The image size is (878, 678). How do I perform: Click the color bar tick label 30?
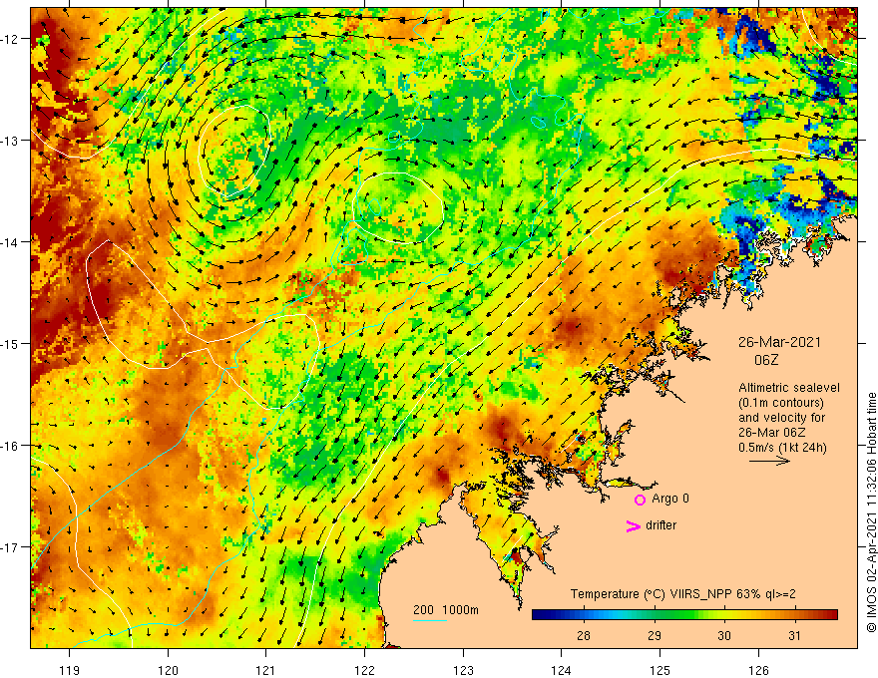point(724,635)
